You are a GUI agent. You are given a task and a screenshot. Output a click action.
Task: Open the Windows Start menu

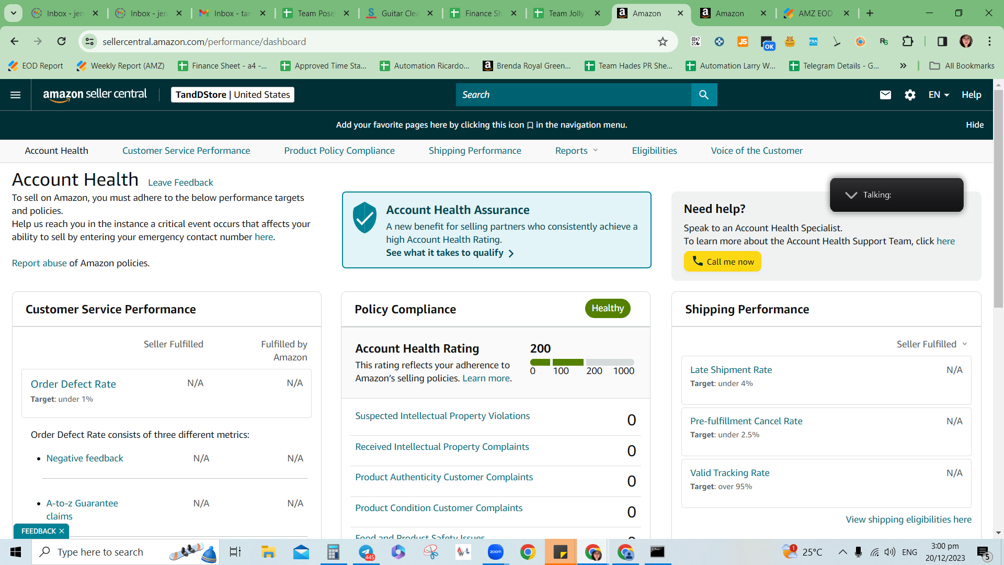click(x=16, y=552)
